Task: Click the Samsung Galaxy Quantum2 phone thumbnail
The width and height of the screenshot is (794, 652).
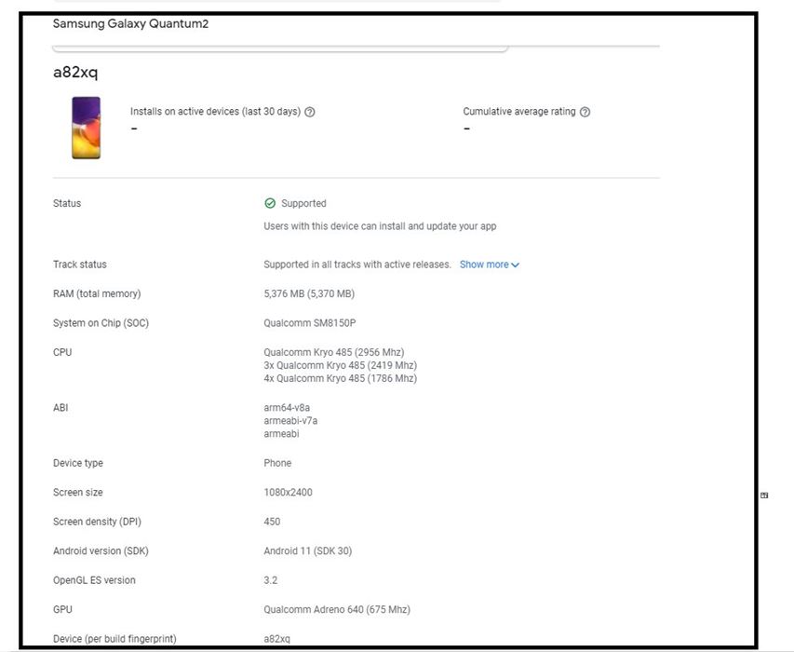Action: click(86, 128)
